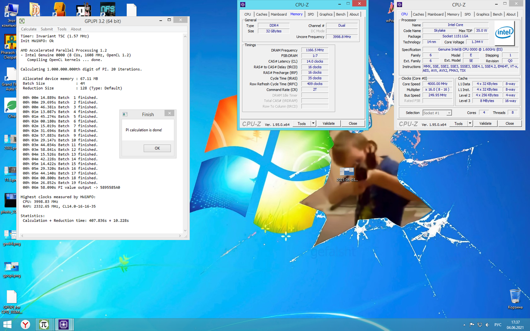
Task: Switch to Mainboard tab in Memory CPU-Z window
Action: (x=278, y=14)
